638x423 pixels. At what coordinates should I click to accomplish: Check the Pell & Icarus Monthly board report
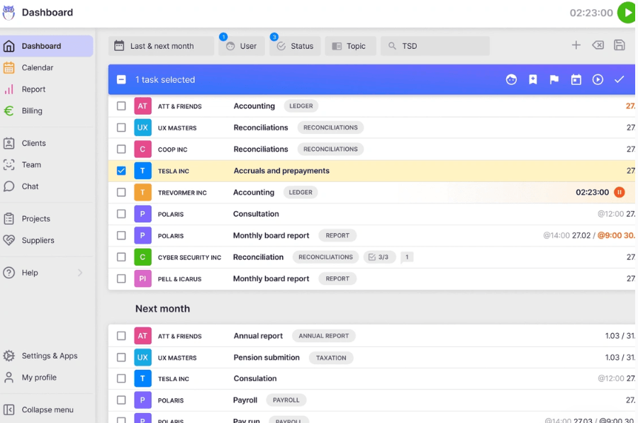tap(121, 278)
